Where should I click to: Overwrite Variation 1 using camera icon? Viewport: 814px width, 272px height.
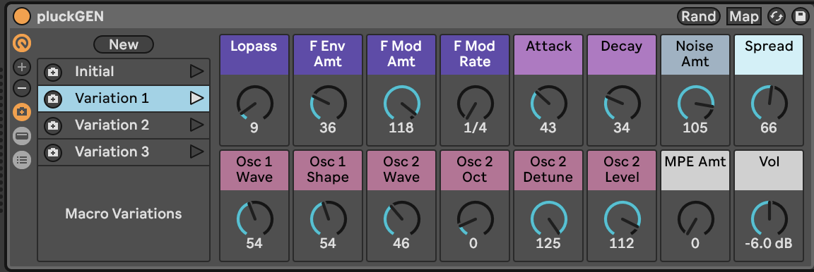coord(52,99)
